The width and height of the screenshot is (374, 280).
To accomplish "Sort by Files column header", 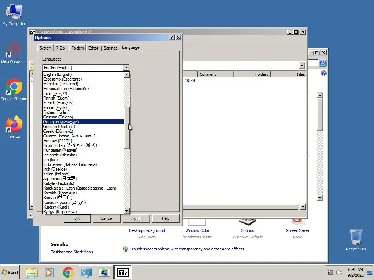I will click(x=288, y=74).
